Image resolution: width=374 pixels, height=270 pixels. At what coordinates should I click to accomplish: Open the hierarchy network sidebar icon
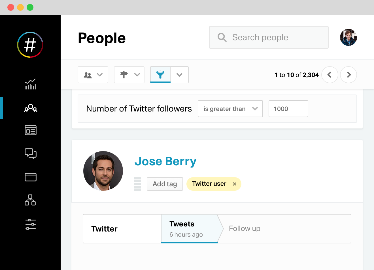[30, 200]
